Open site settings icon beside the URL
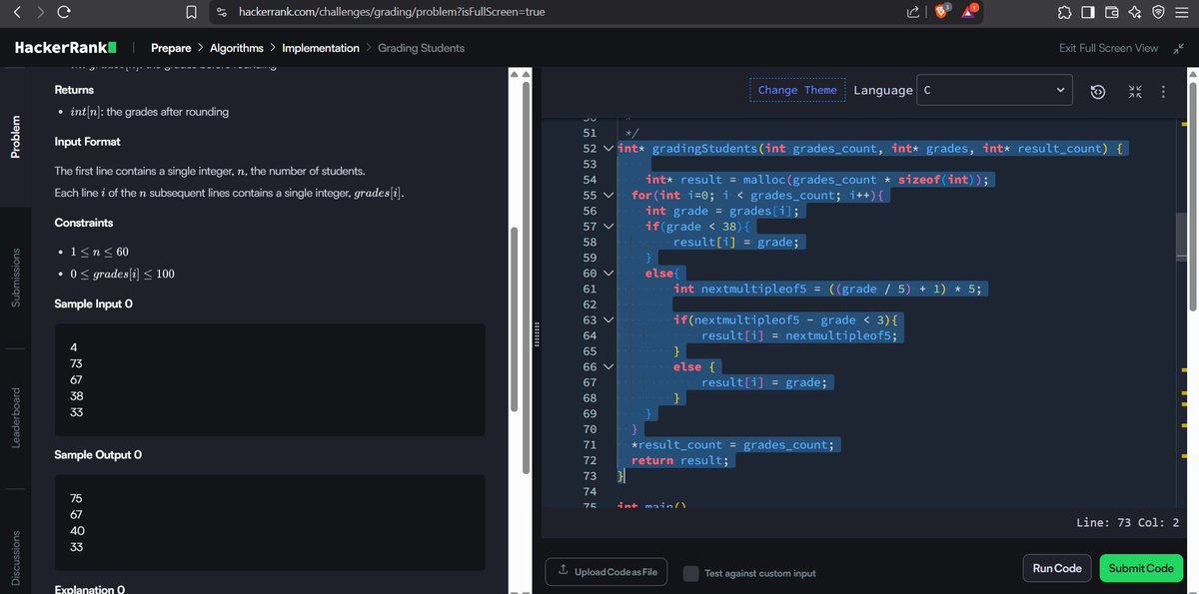1199x594 pixels. pyautogui.click(x=222, y=12)
